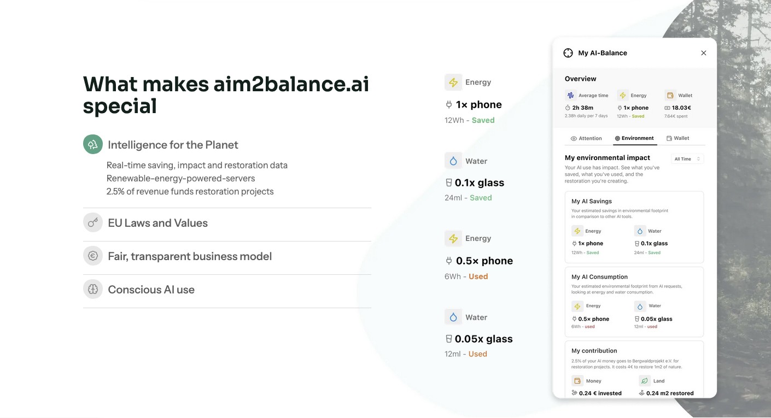Click the 0.24 € invested value
Image resolution: width=771 pixels, height=418 pixels.
pos(600,393)
